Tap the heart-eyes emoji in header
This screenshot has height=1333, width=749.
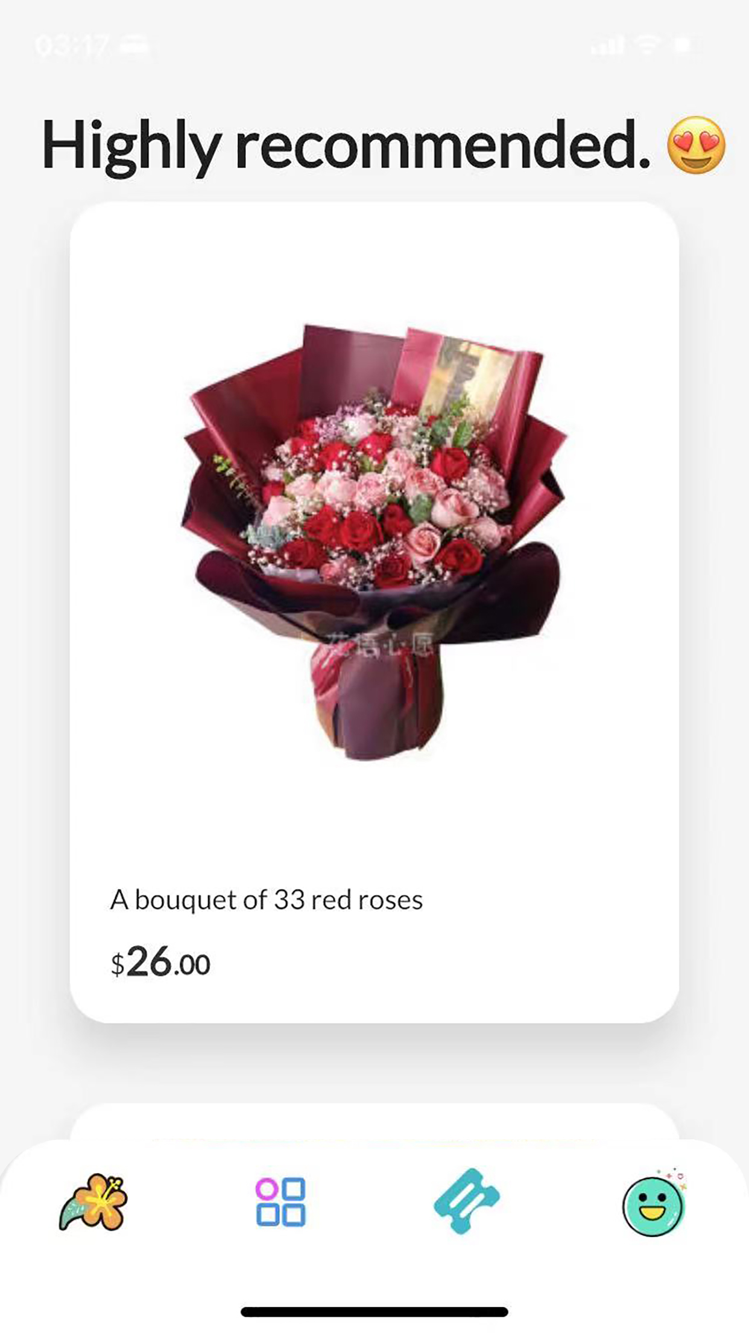(697, 145)
